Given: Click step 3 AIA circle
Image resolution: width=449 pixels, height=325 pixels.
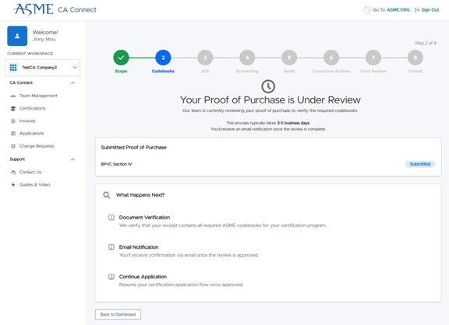Looking at the screenshot, I should (x=205, y=58).
